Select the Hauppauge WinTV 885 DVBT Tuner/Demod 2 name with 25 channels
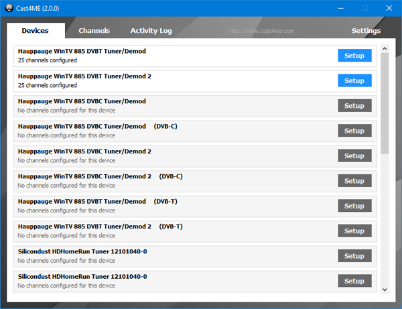The image size is (402, 309). pos(84,76)
